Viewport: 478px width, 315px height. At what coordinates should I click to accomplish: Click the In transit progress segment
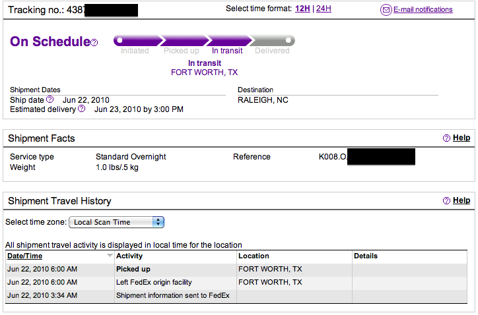[227, 41]
